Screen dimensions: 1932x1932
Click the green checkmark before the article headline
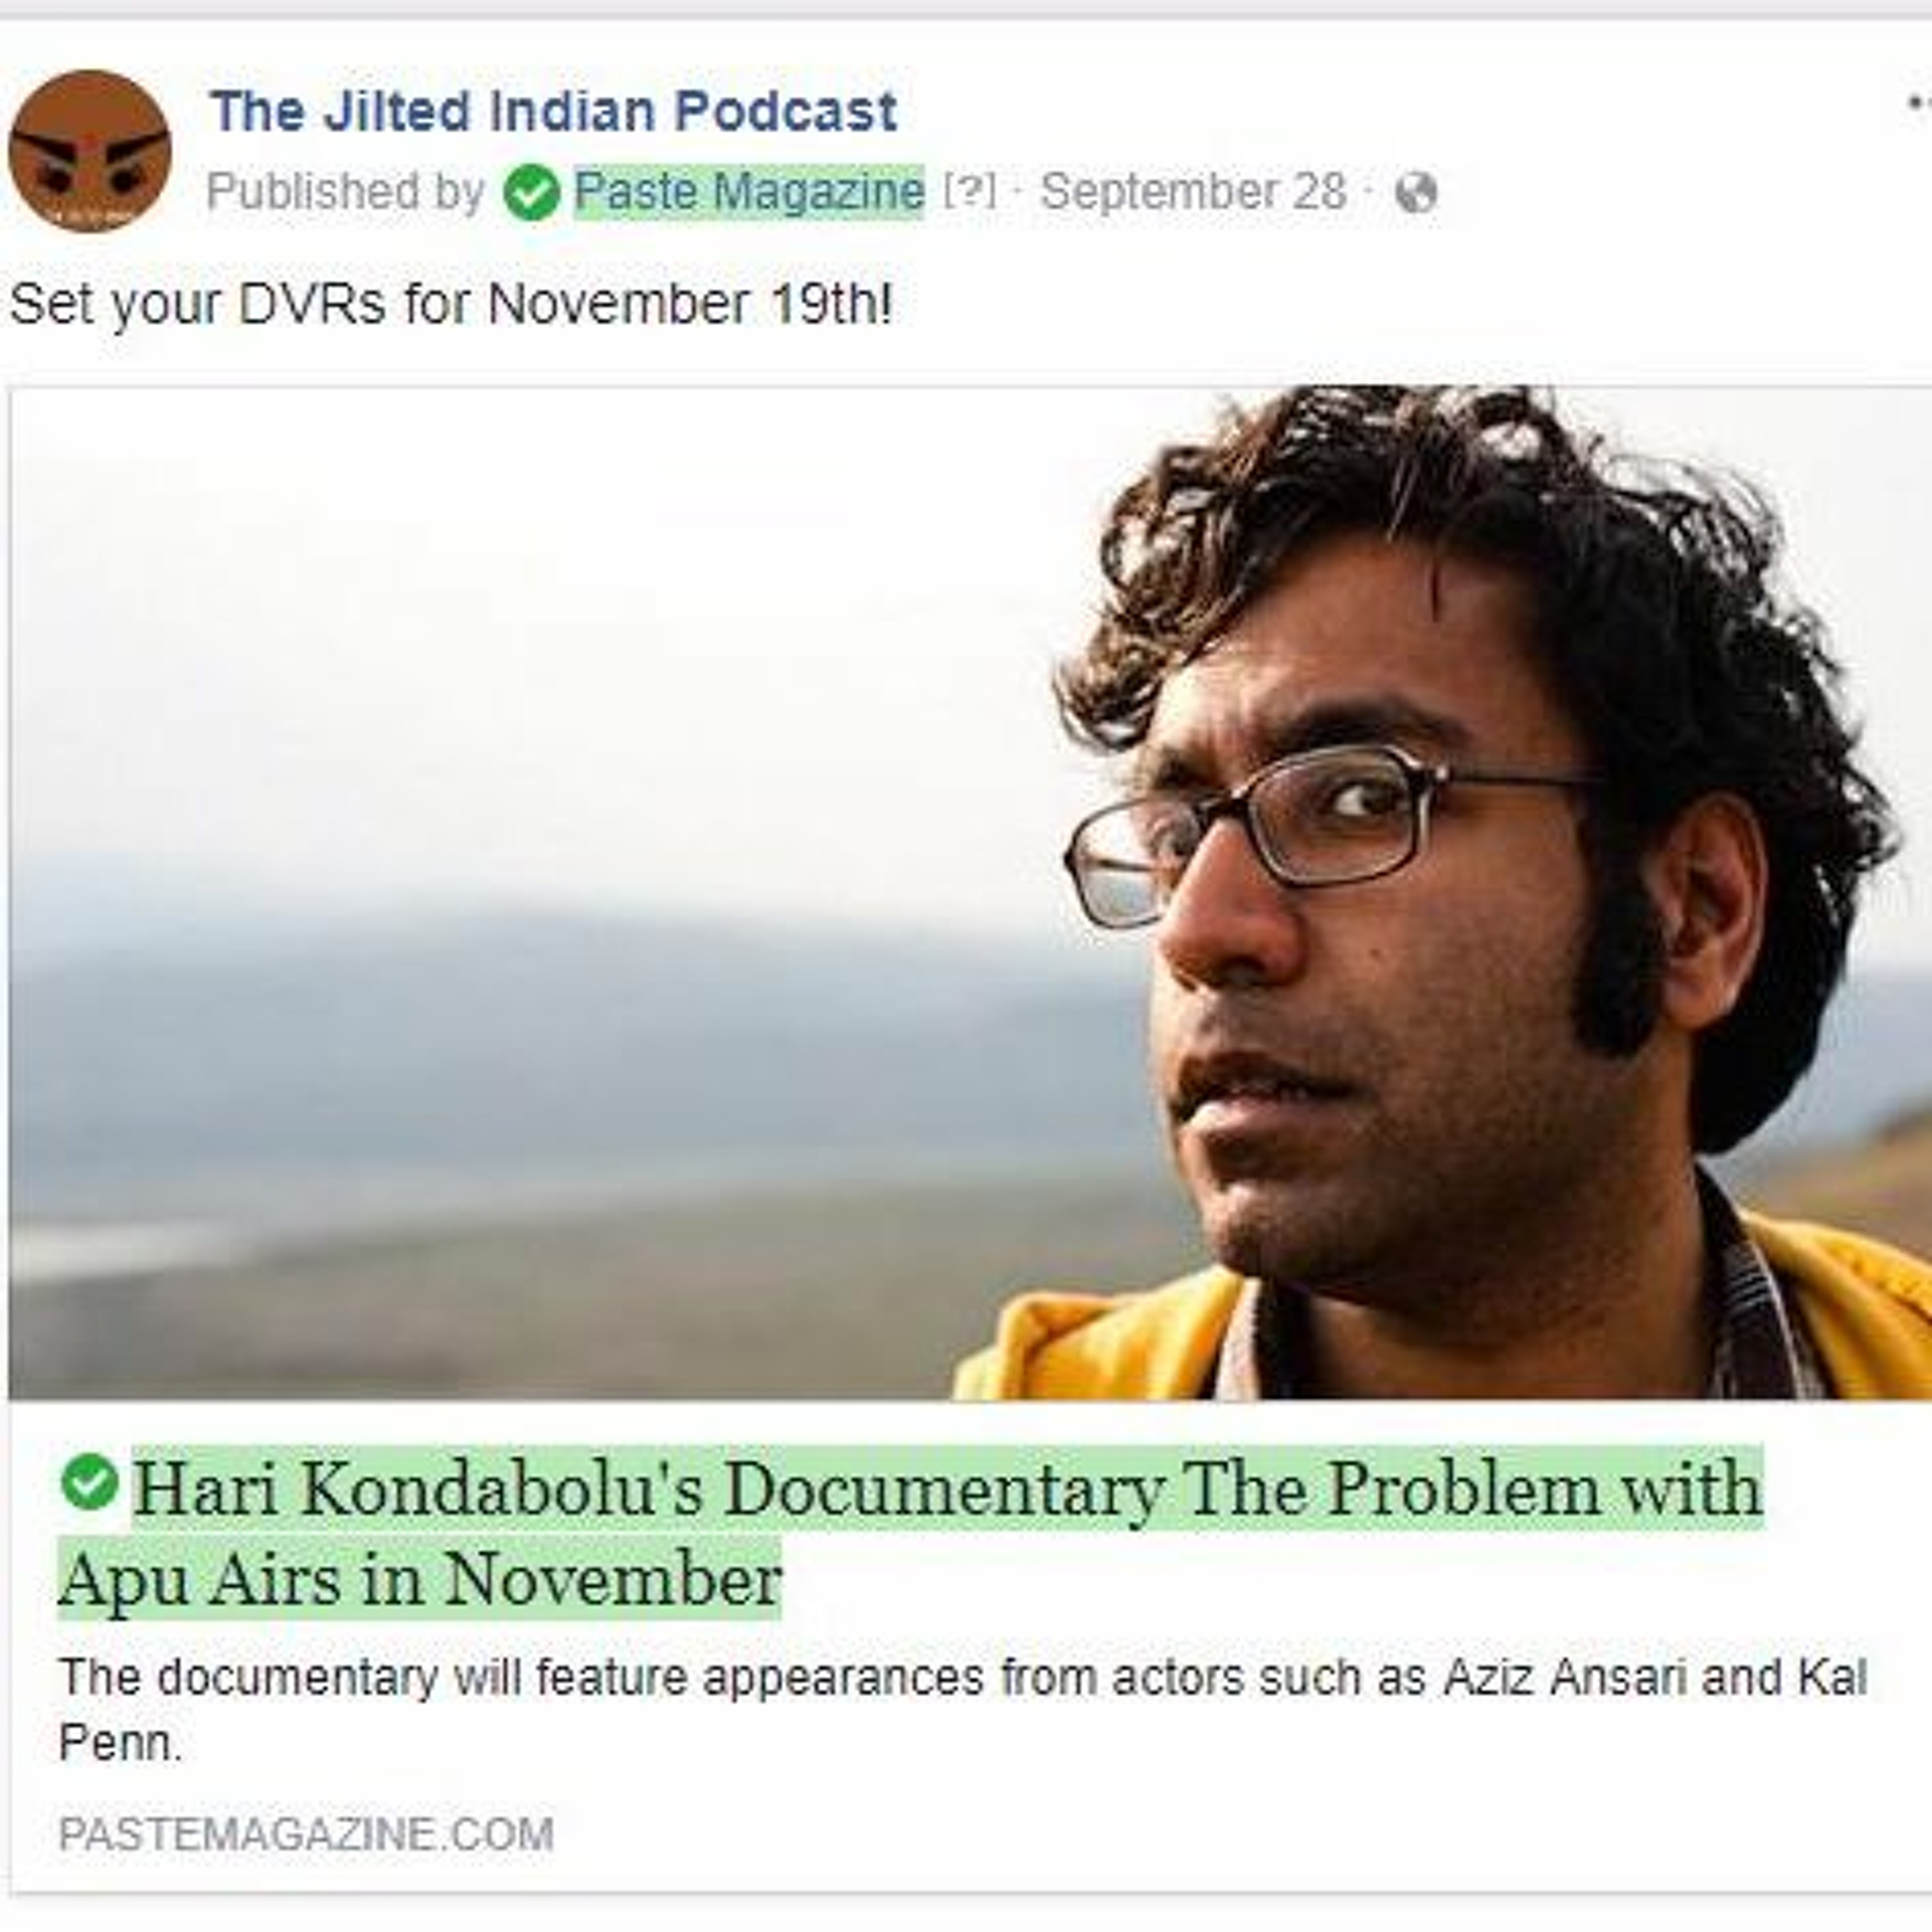point(90,1481)
